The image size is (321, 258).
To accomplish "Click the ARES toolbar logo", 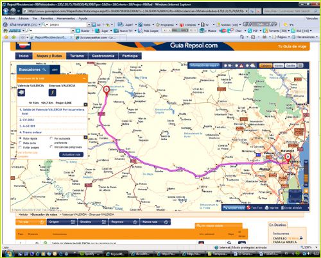I will pyautogui.click(x=13, y=31).
